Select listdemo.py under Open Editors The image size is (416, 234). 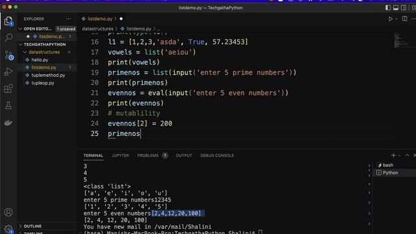click(52, 36)
